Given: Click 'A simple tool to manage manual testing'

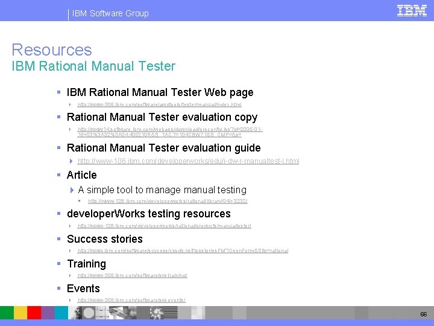Looking at the screenshot, I should click(x=162, y=190).
